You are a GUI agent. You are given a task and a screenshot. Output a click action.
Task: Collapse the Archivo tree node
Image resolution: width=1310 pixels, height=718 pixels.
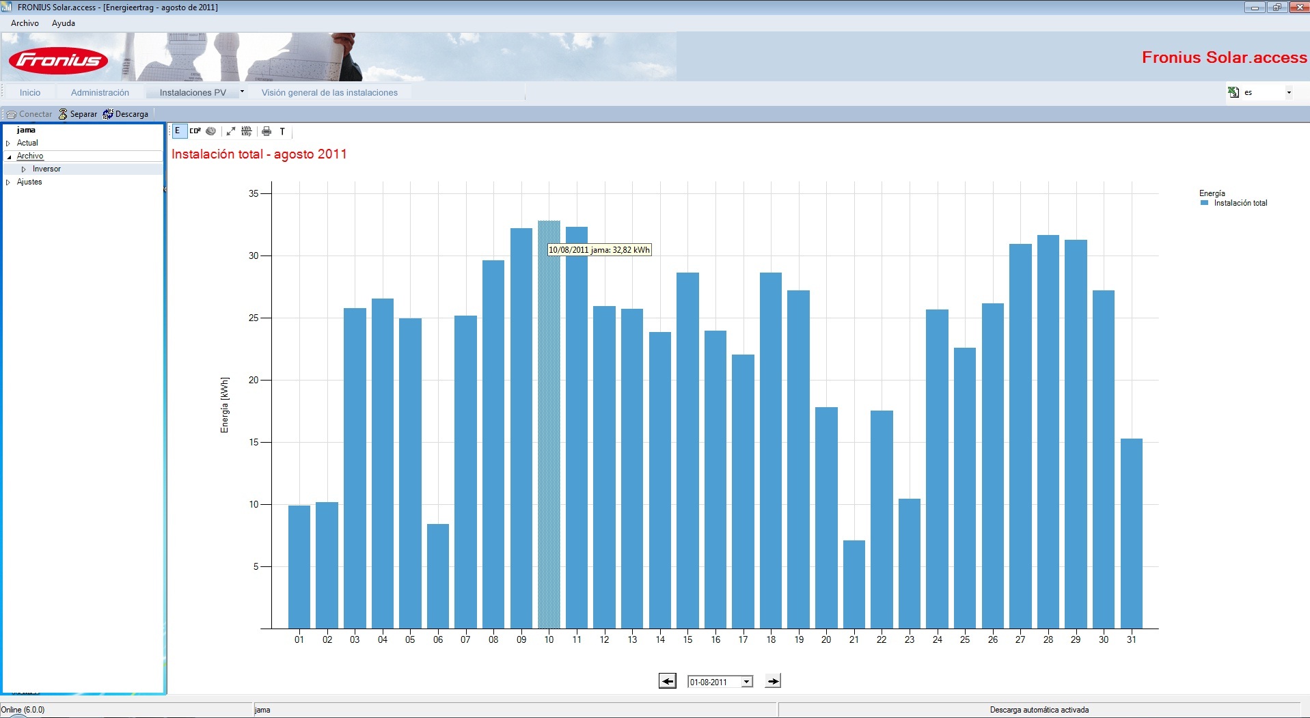[9, 156]
